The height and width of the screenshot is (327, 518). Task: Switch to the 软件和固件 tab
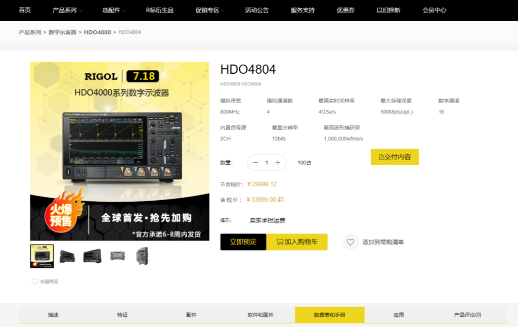261,315
